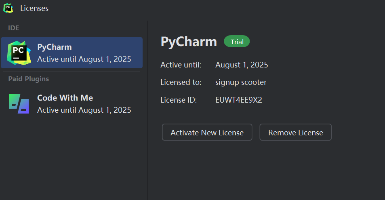Click Activate New License button
The image size is (385, 200).
(x=207, y=133)
